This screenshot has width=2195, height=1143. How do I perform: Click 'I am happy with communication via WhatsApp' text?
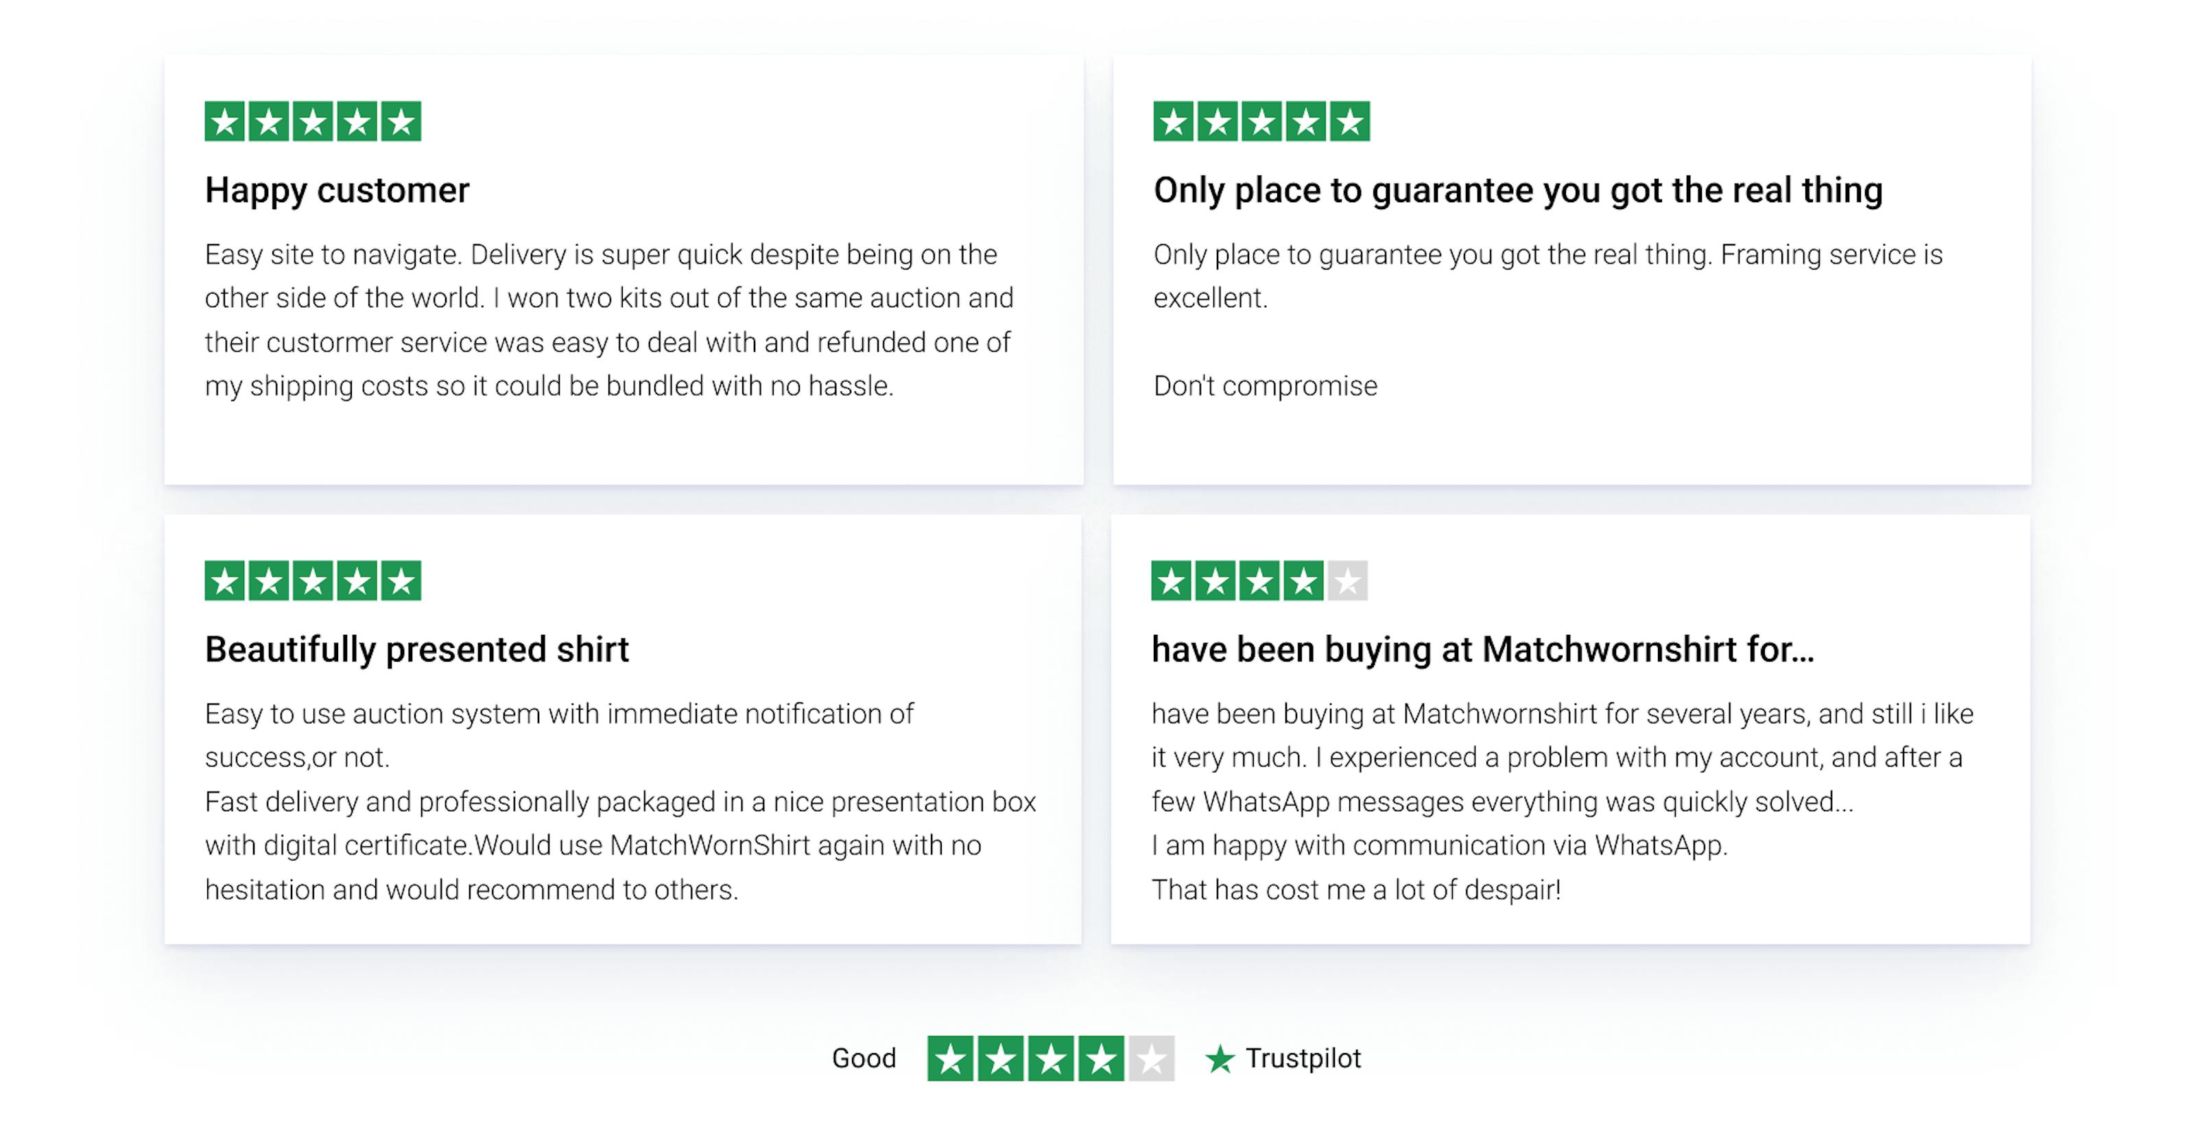click(x=1439, y=845)
